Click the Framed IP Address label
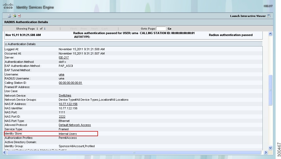 (x=17, y=87)
